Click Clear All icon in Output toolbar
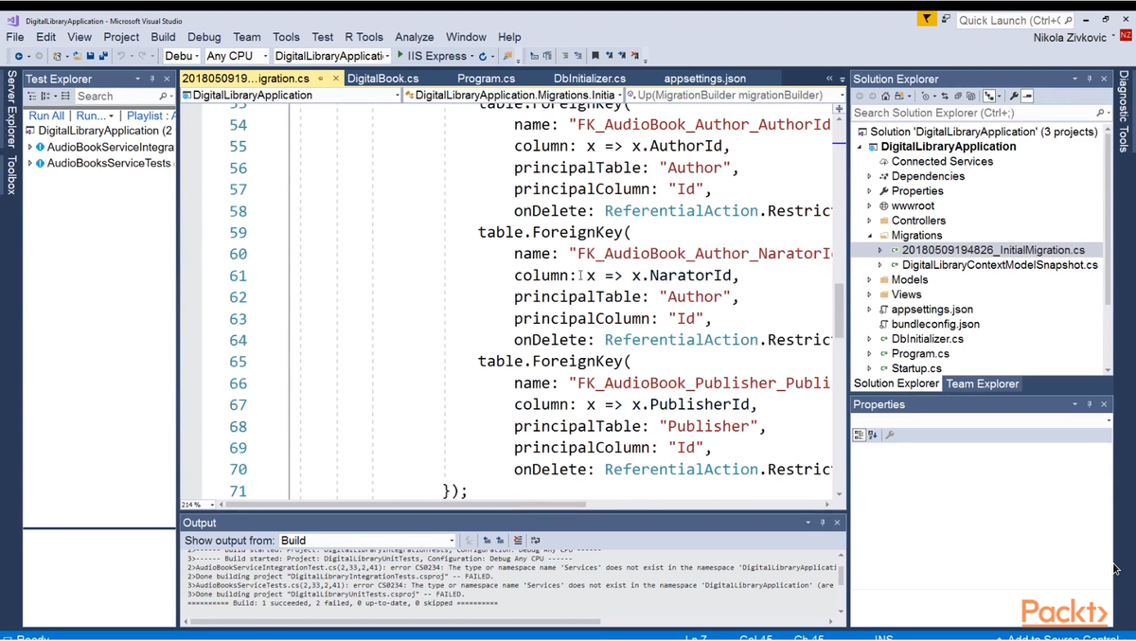The image size is (1136, 641). (518, 541)
